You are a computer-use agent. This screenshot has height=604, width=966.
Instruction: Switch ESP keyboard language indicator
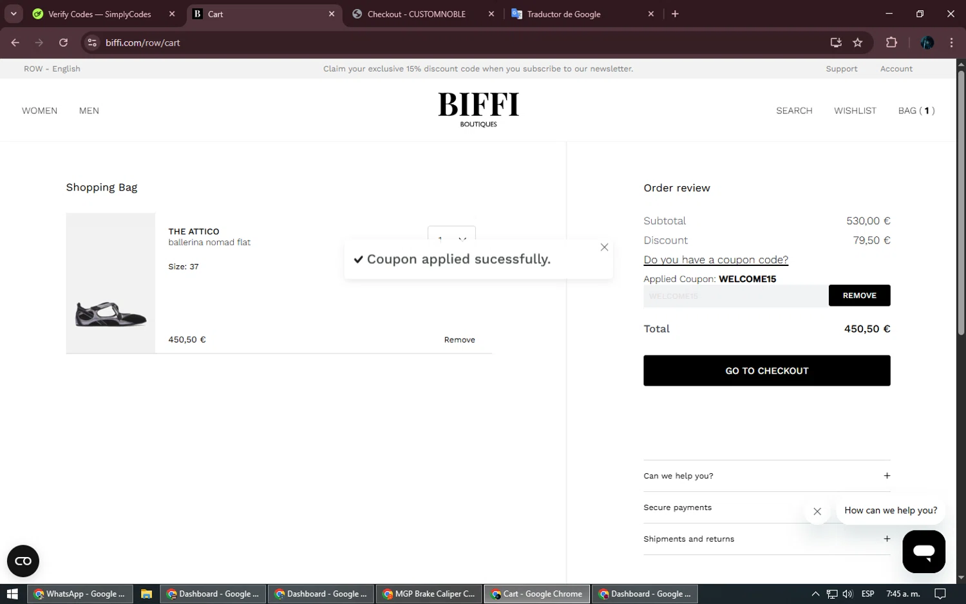(x=868, y=594)
